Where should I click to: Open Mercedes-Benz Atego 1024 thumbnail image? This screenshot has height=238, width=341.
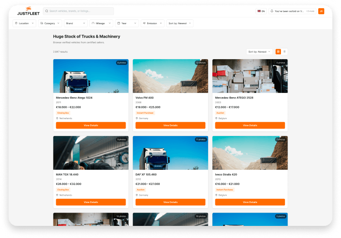point(91,76)
